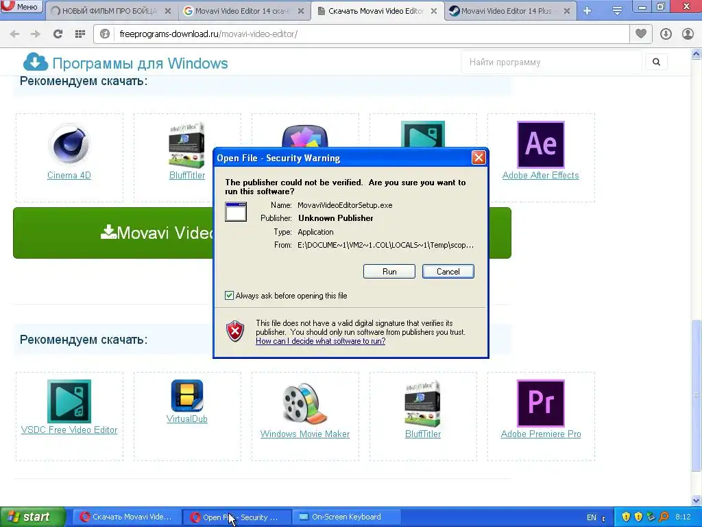Open the Opera Меню button
Screen dimensions: 702x527
tap(21, 6)
